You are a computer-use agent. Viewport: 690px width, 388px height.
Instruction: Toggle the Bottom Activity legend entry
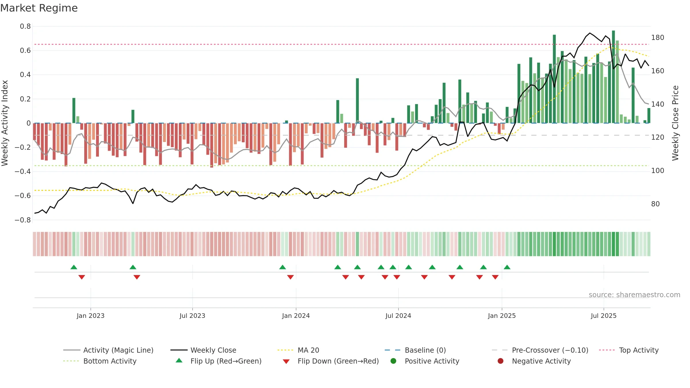[100, 361]
